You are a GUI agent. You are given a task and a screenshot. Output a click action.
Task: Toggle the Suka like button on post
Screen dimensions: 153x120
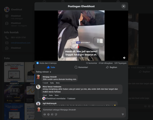[51, 67]
